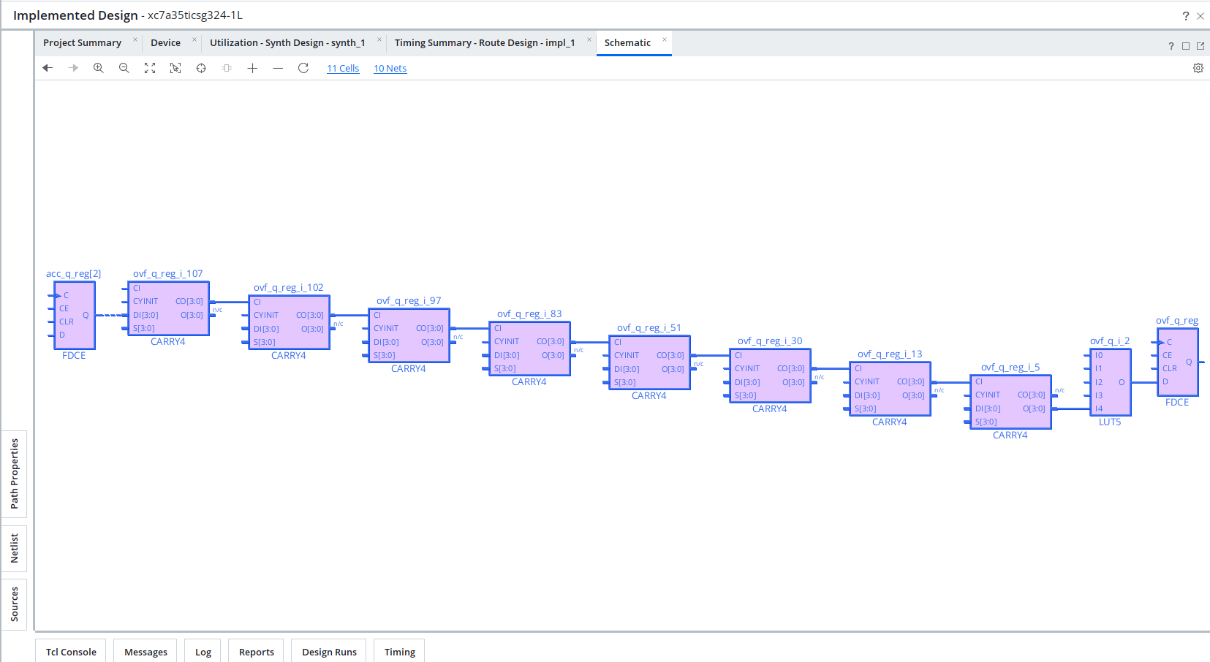Image resolution: width=1210 pixels, height=662 pixels.
Task: Switch to the Project Summary tab
Action: 82,43
